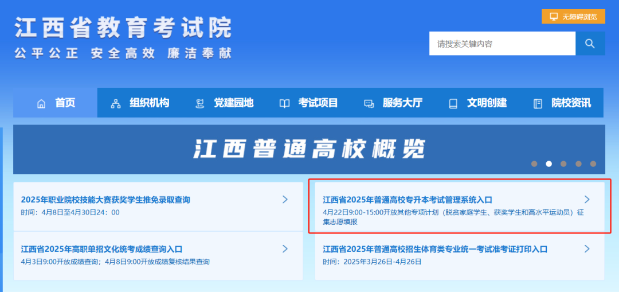Focus the 请搜索关键内容 search field
619x292 pixels.
coord(502,44)
